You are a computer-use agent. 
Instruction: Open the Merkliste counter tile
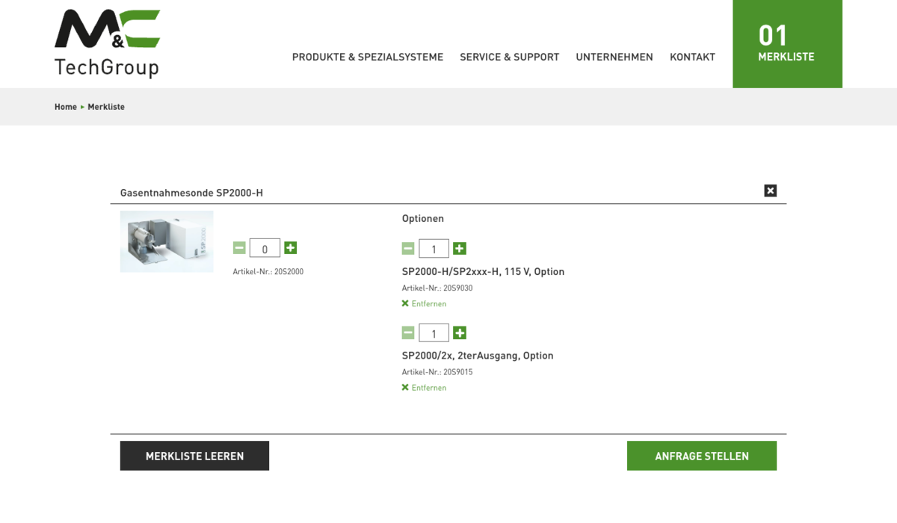click(786, 44)
